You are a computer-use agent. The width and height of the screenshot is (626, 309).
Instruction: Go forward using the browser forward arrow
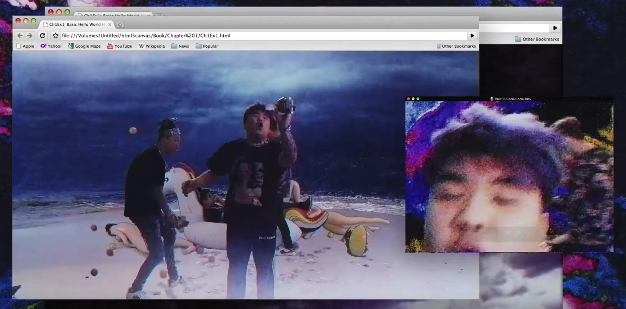point(30,35)
